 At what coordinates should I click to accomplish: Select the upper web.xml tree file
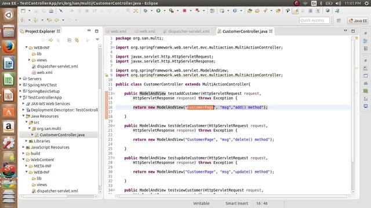pyautogui.click(x=45, y=72)
